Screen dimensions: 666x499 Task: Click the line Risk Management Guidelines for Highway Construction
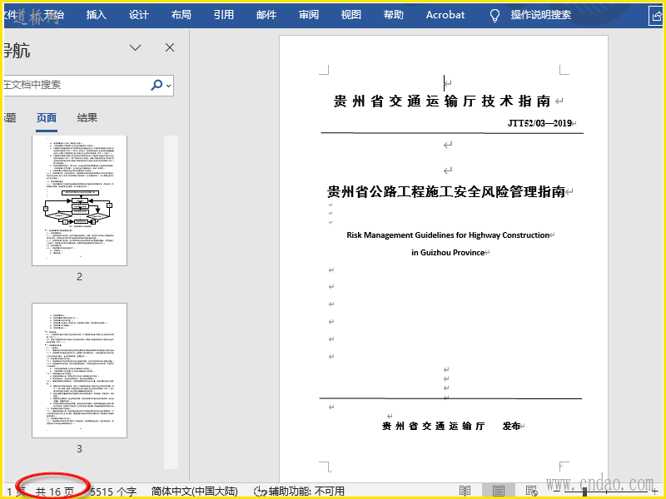(448, 235)
